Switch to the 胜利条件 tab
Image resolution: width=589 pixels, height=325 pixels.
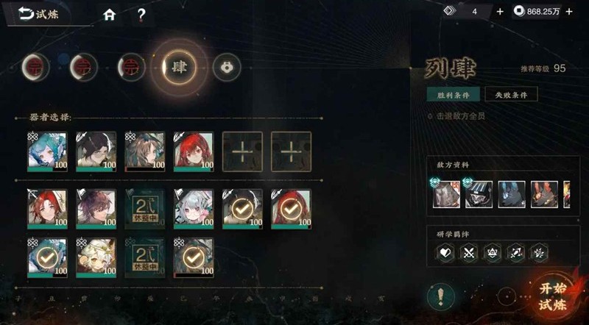453,94
